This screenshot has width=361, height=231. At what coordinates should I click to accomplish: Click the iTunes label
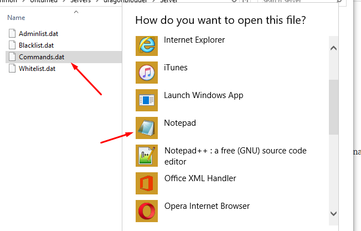[176, 68]
